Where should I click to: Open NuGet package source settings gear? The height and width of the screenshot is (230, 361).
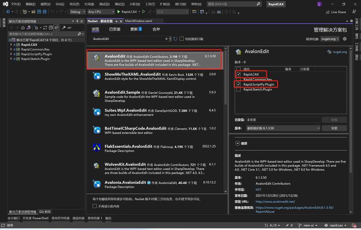click(344, 39)
